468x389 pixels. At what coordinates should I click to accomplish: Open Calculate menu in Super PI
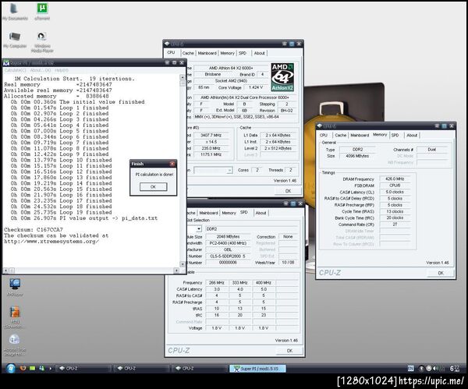coord(16,70)
